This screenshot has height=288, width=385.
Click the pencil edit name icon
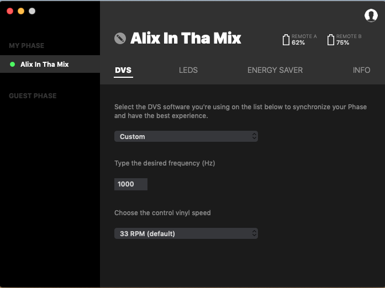click(120, 39)
